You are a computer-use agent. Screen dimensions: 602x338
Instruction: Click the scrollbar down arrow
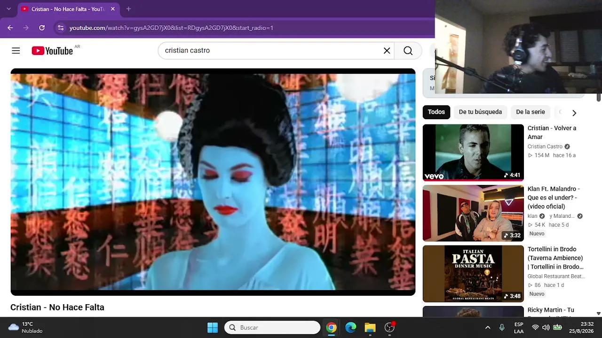point(599,314)
